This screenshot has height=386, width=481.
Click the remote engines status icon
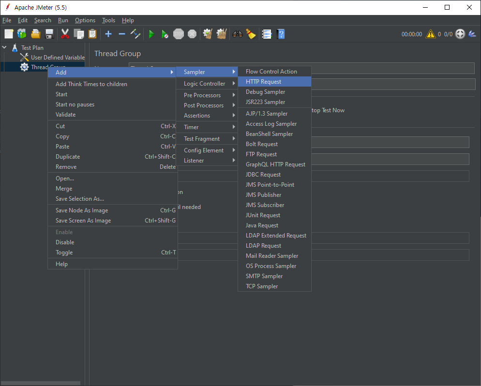(x=460, y=34)
